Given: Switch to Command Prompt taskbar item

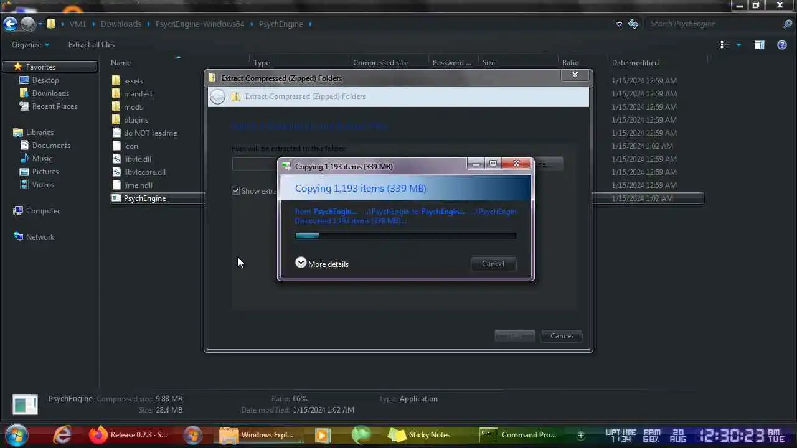Looking at the screenshot, I should [x=518, y=434].
